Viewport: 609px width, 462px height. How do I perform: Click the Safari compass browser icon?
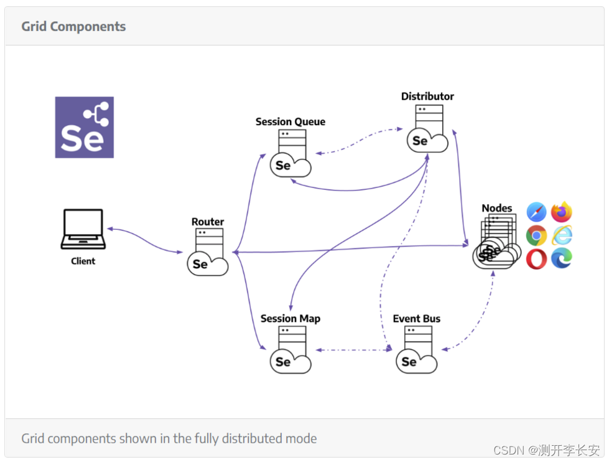536,212
